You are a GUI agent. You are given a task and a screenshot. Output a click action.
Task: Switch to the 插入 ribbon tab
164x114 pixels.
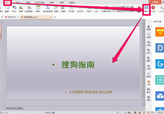pos(8,3)
